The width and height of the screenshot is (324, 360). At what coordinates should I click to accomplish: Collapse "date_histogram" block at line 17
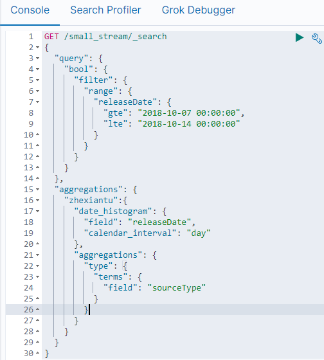[x=37, y=212]
